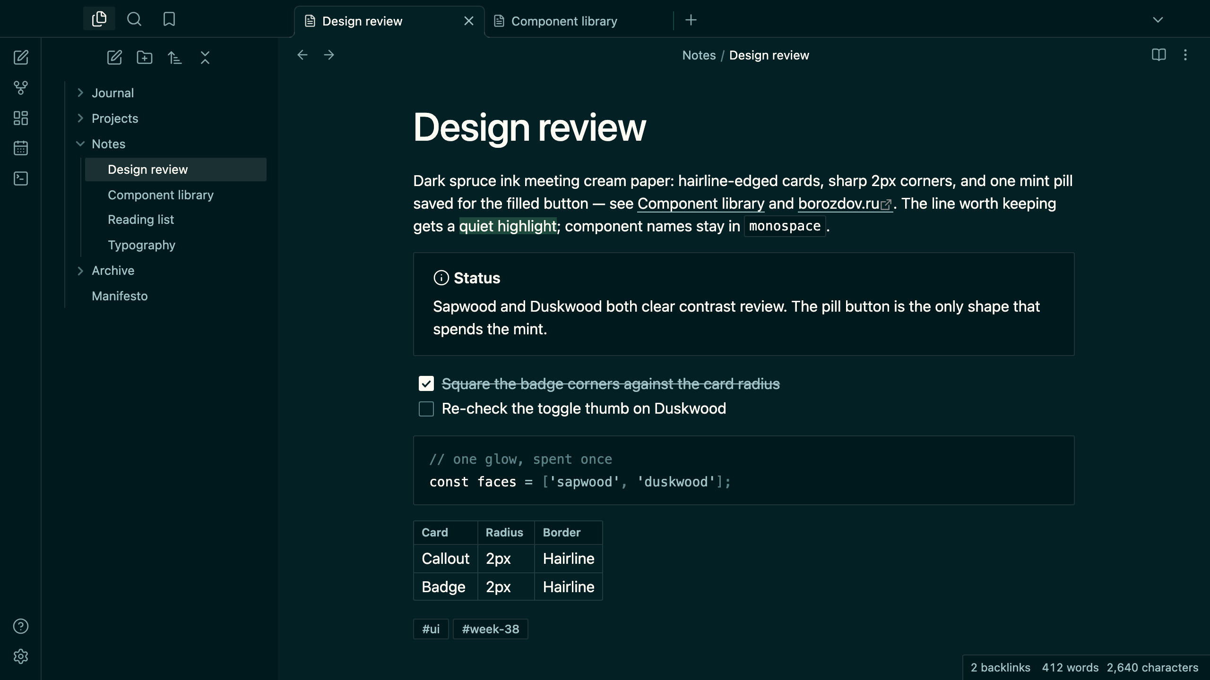This screenshot has width=1210, height=680.
Task: Show the 2 backlinks in status bar
Action: (1001, 668)
